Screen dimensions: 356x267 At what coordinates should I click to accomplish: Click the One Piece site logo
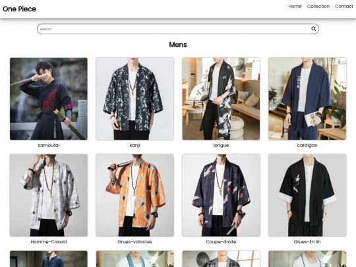pyautogui.click(x=19, y=9)
